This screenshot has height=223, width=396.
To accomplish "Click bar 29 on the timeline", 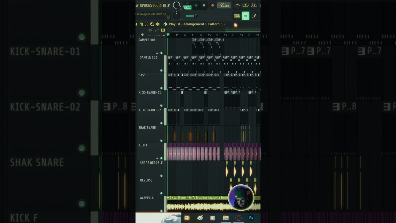I will [x=225, y=35].
